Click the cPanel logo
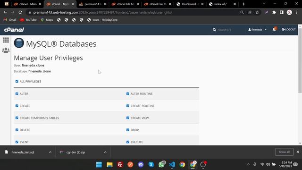Screen dimensions: 302x170 pyautogui.click(x=14, y=30)
